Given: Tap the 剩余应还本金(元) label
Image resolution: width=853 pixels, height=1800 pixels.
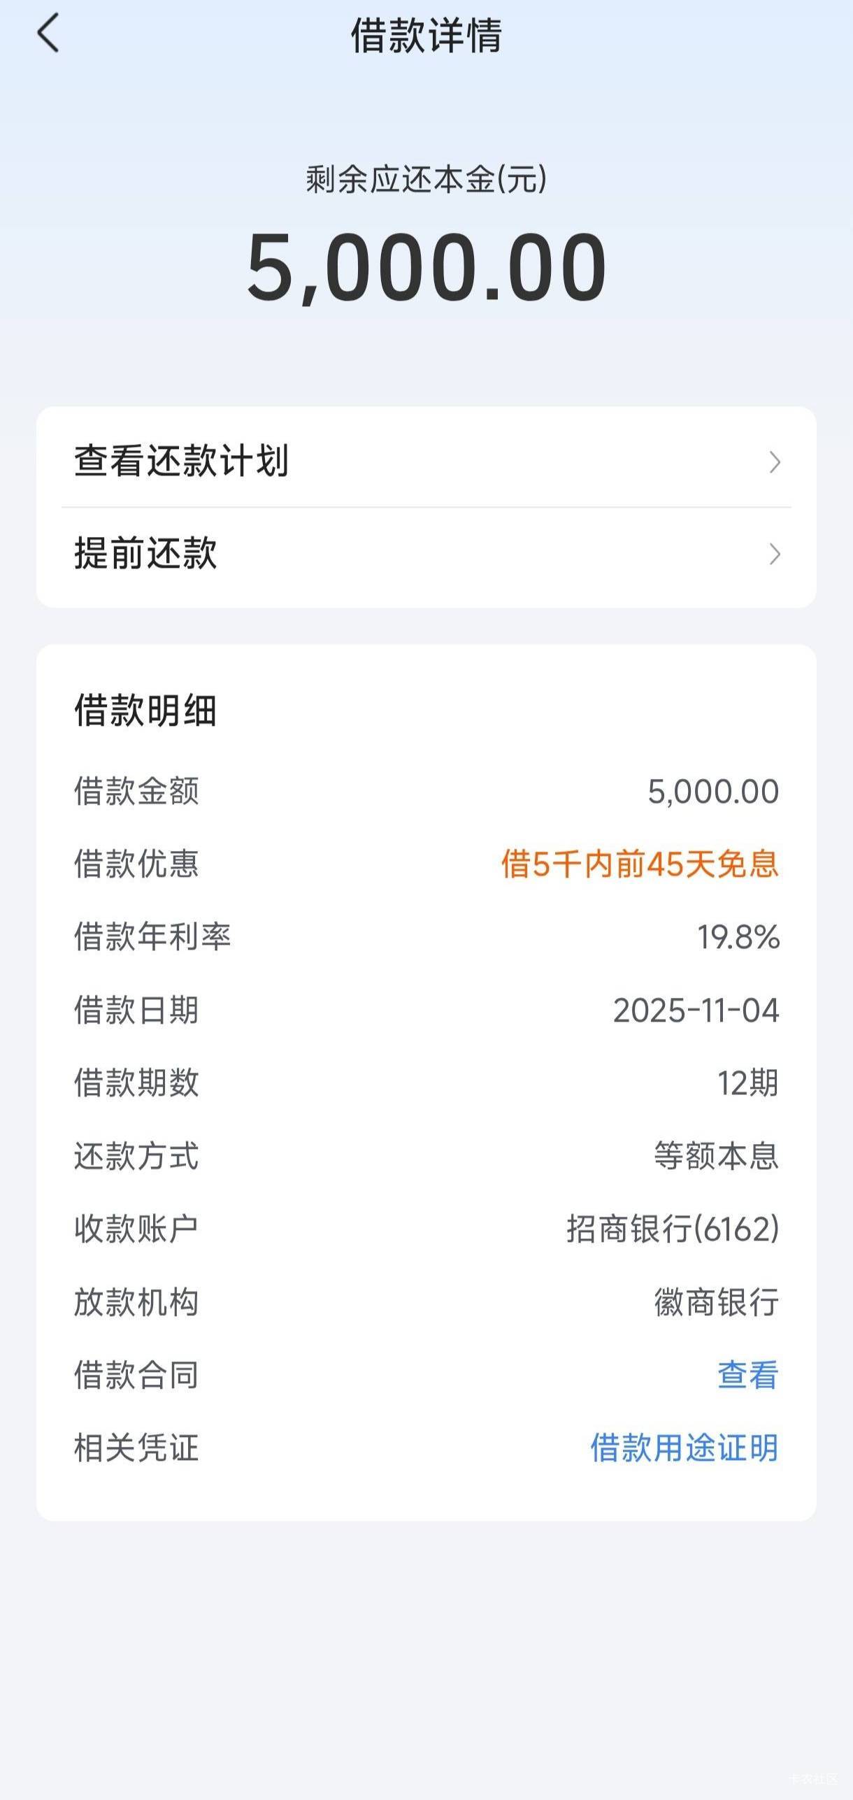Looking at the screenshot, I should coord(426,180).
